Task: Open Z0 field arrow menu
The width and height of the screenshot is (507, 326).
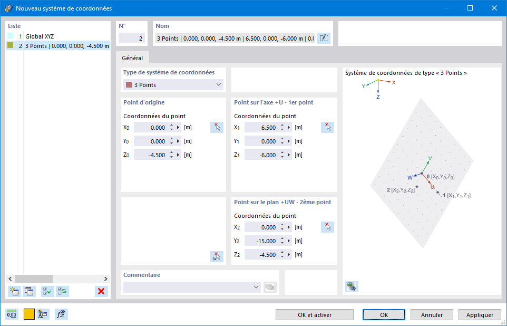Action: click(x=178, y=155)
